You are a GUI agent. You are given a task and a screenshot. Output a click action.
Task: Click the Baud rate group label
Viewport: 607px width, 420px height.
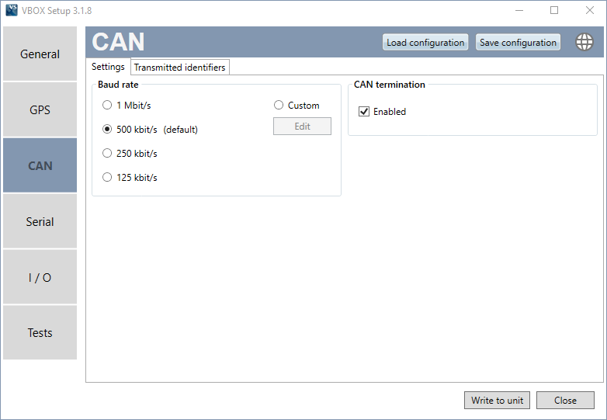(118, 85)
